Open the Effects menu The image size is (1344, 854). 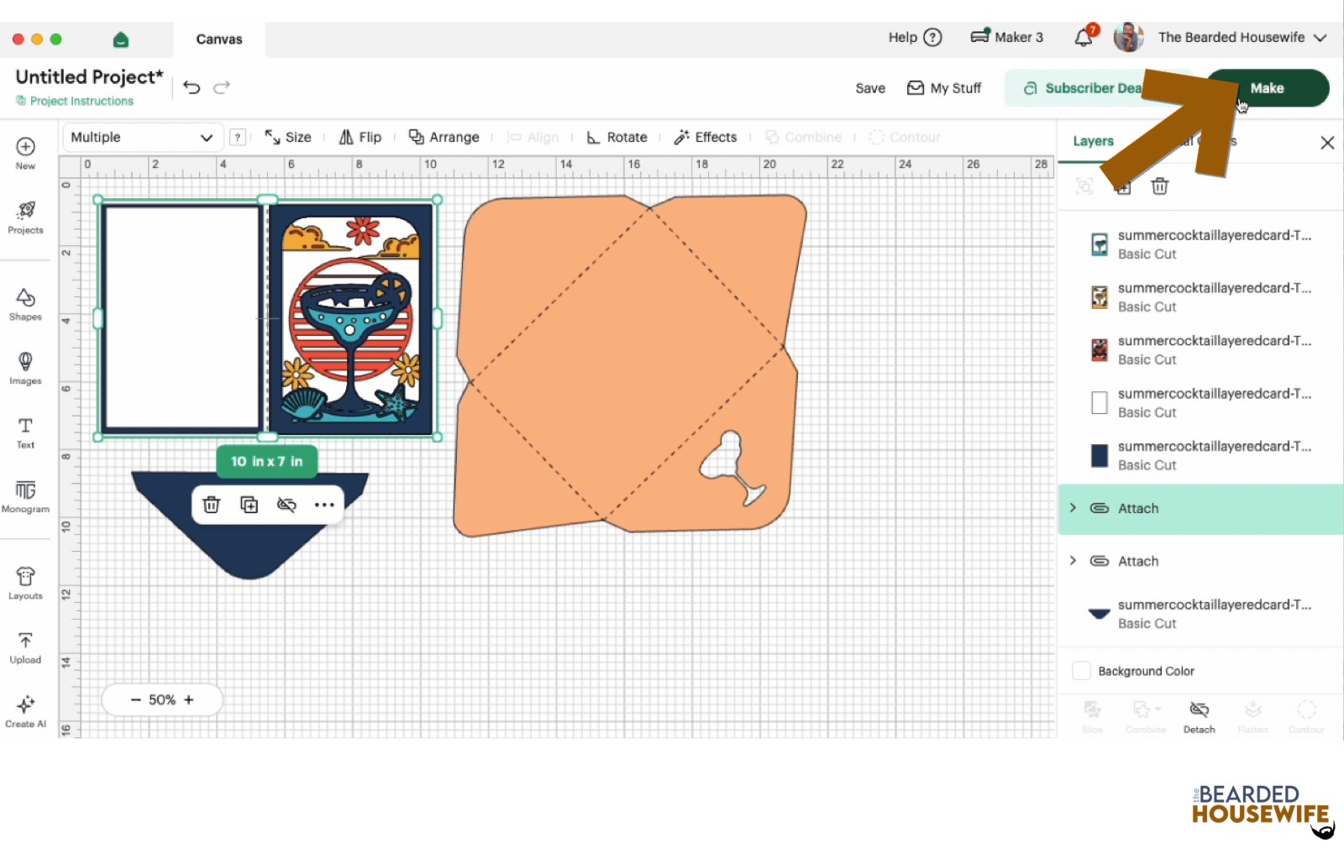pyautogui.click(x=706, y=137)
